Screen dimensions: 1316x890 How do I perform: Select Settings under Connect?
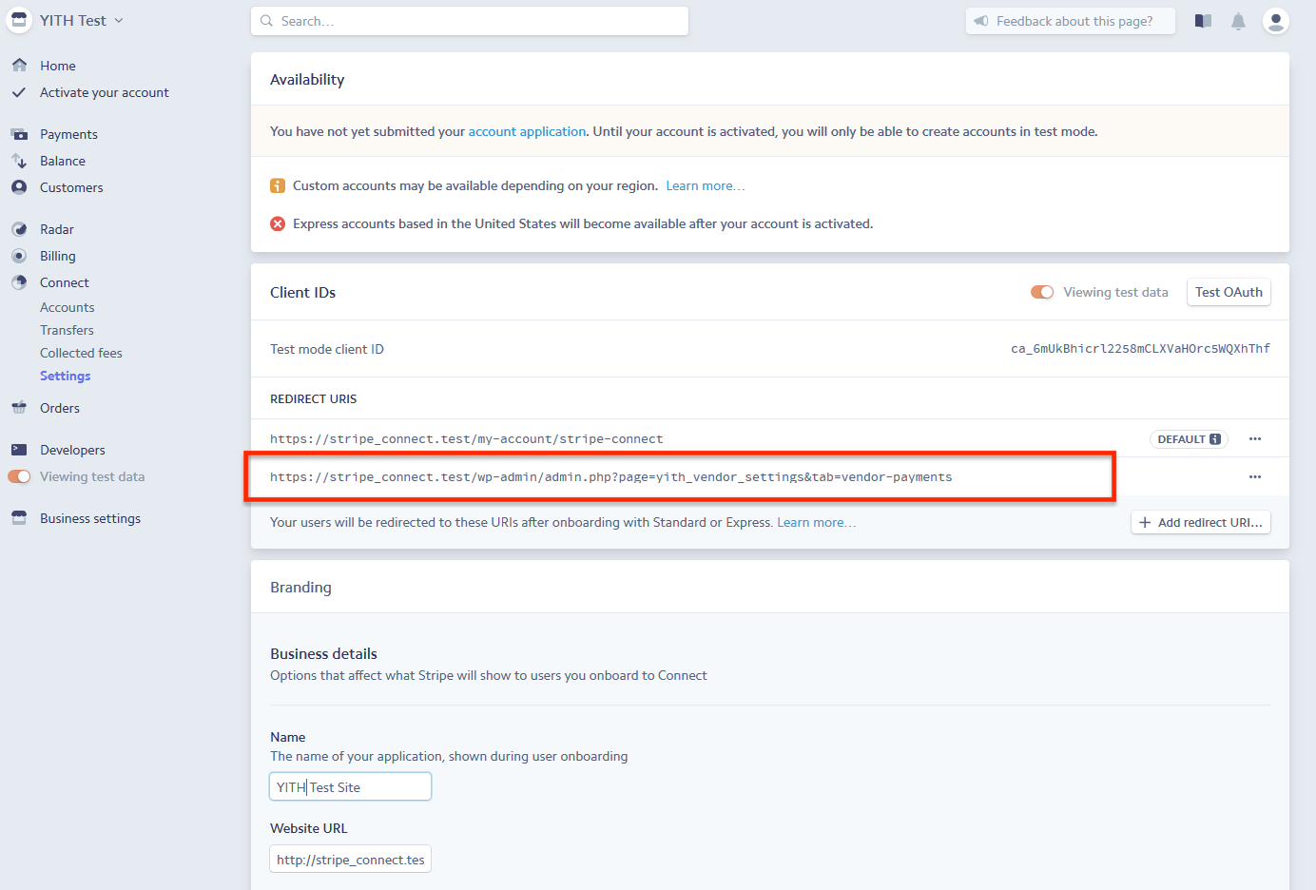66,376
